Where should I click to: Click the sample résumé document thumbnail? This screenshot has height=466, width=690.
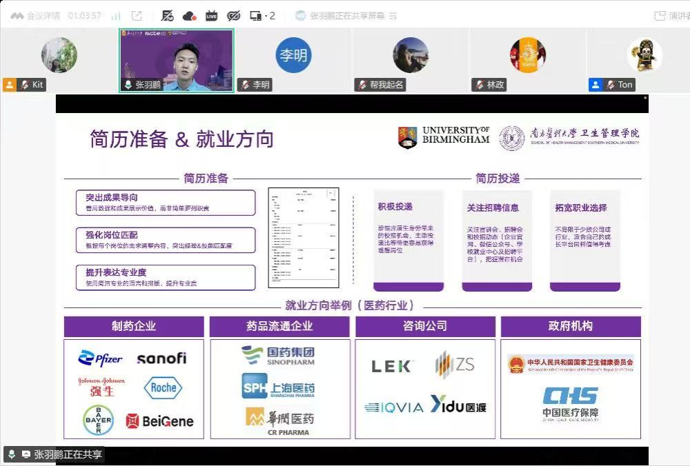[304, 238]
